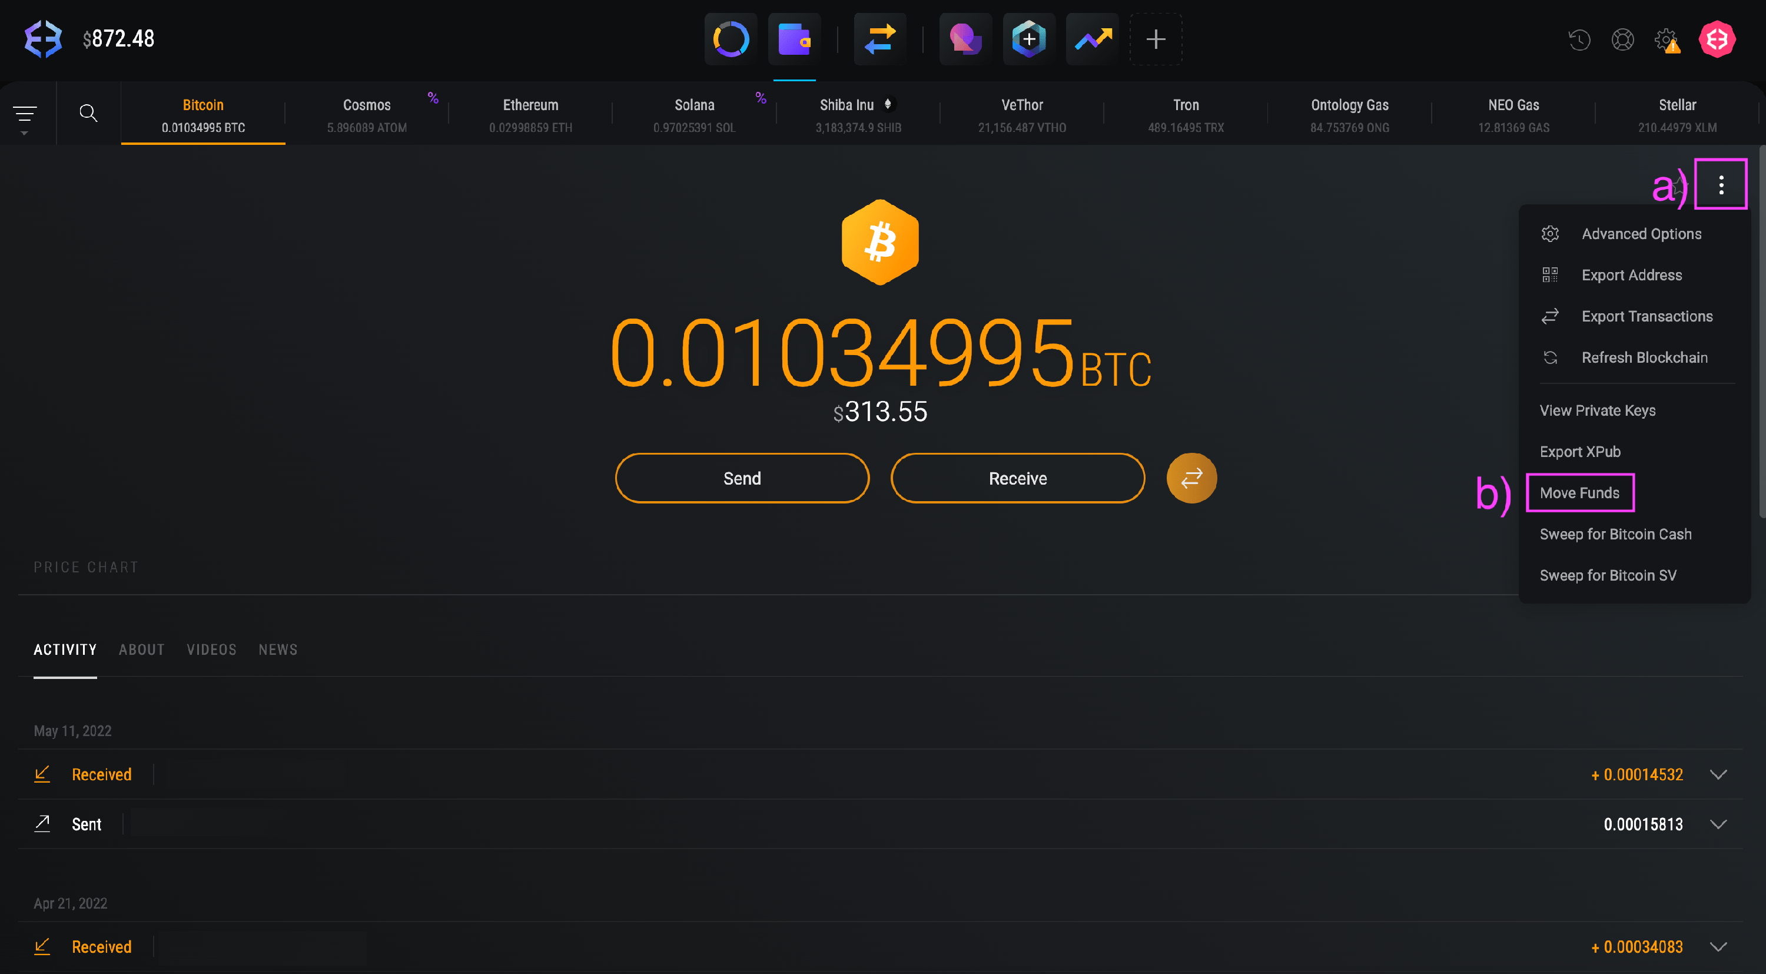Expand the Received +0.00014532 transaction
The height and width of the screenshot is (974, 1766).
[1719, 774]
